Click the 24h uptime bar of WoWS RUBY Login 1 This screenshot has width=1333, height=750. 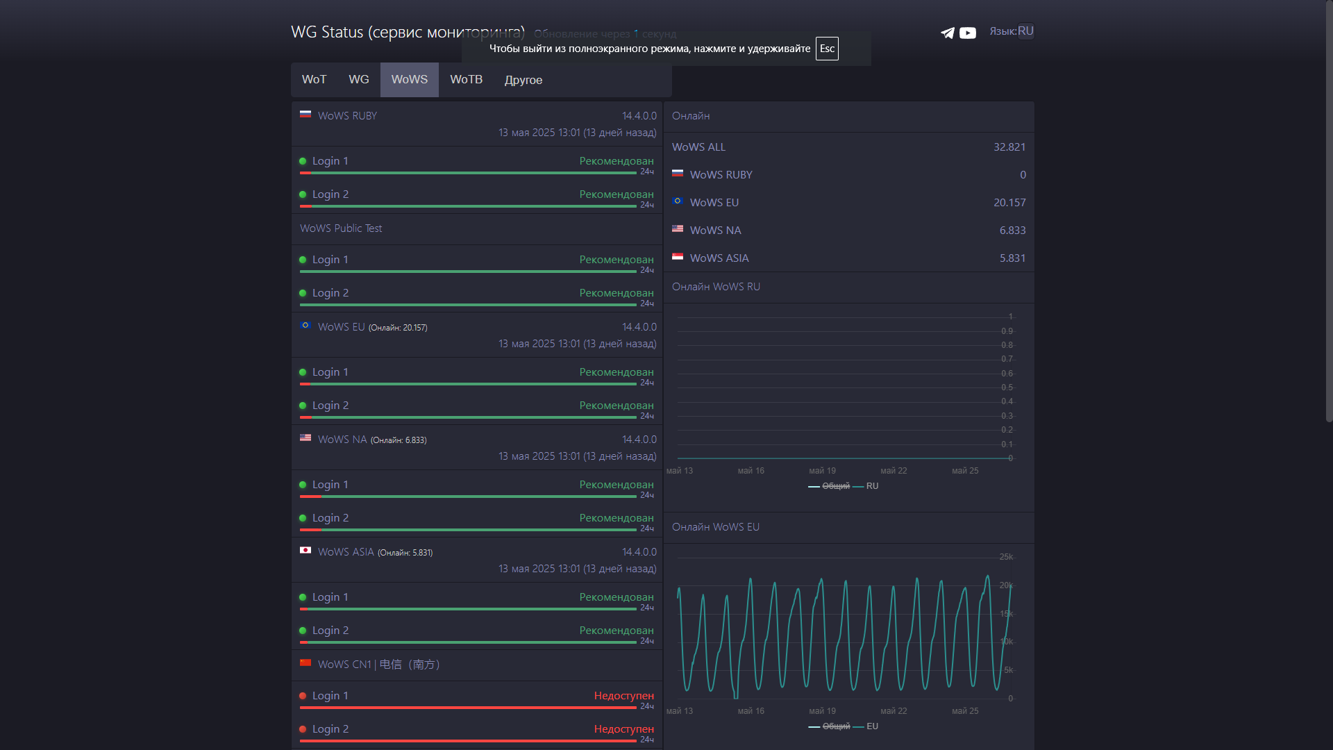pyautogui.click(x=468, y=173)
